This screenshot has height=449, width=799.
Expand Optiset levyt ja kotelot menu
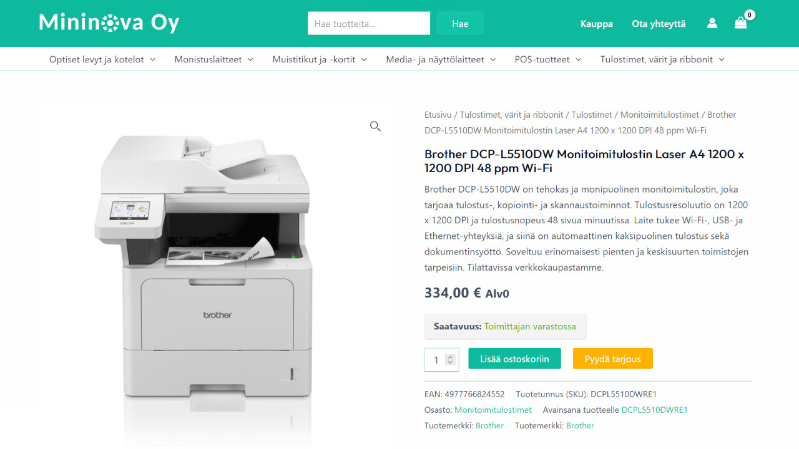(x=102, y=59)
